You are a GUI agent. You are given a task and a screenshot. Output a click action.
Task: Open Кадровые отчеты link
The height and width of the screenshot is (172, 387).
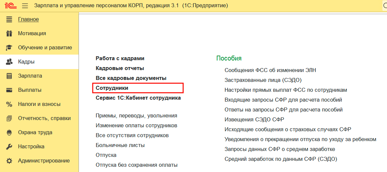point(120,68)
